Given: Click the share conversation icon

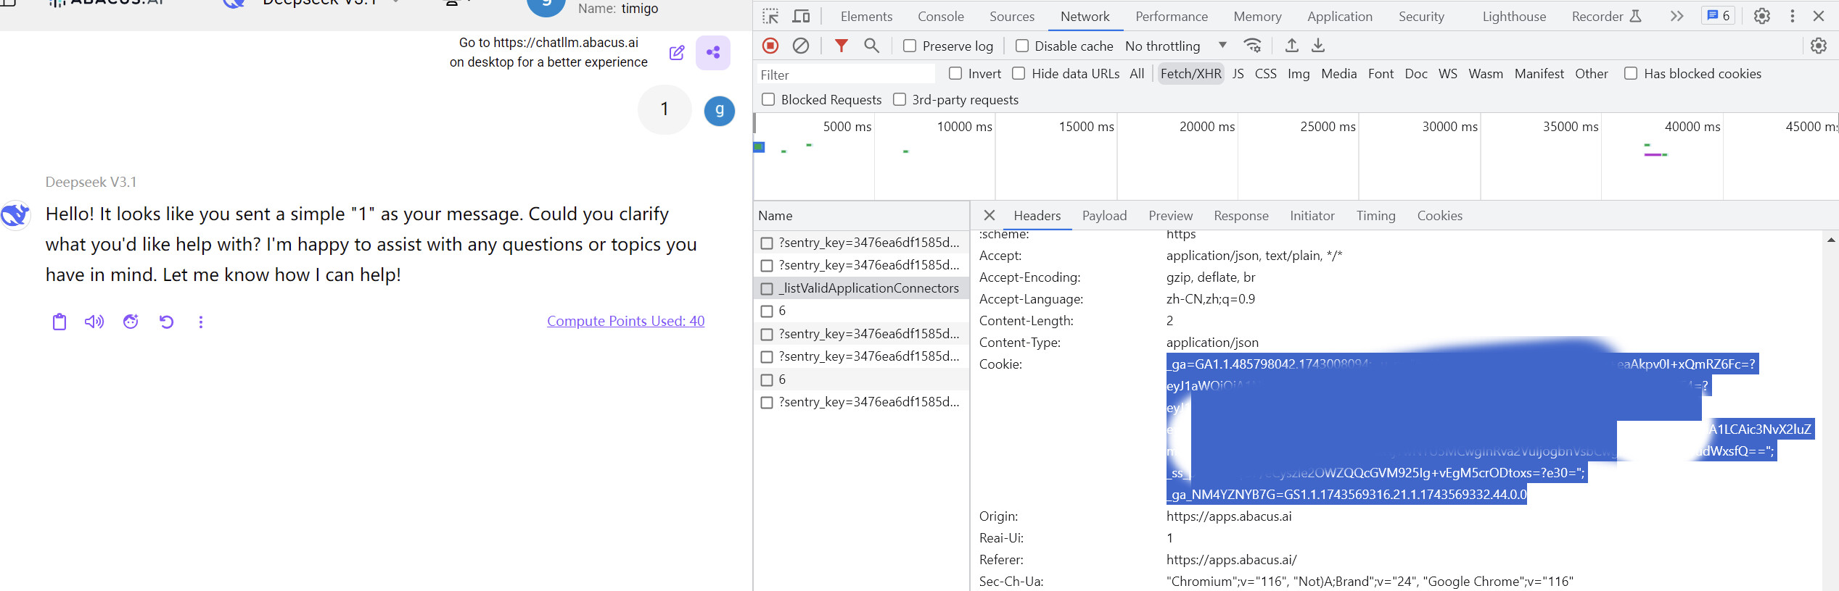Looking at the screenshot, I should (x=712, y=53).
